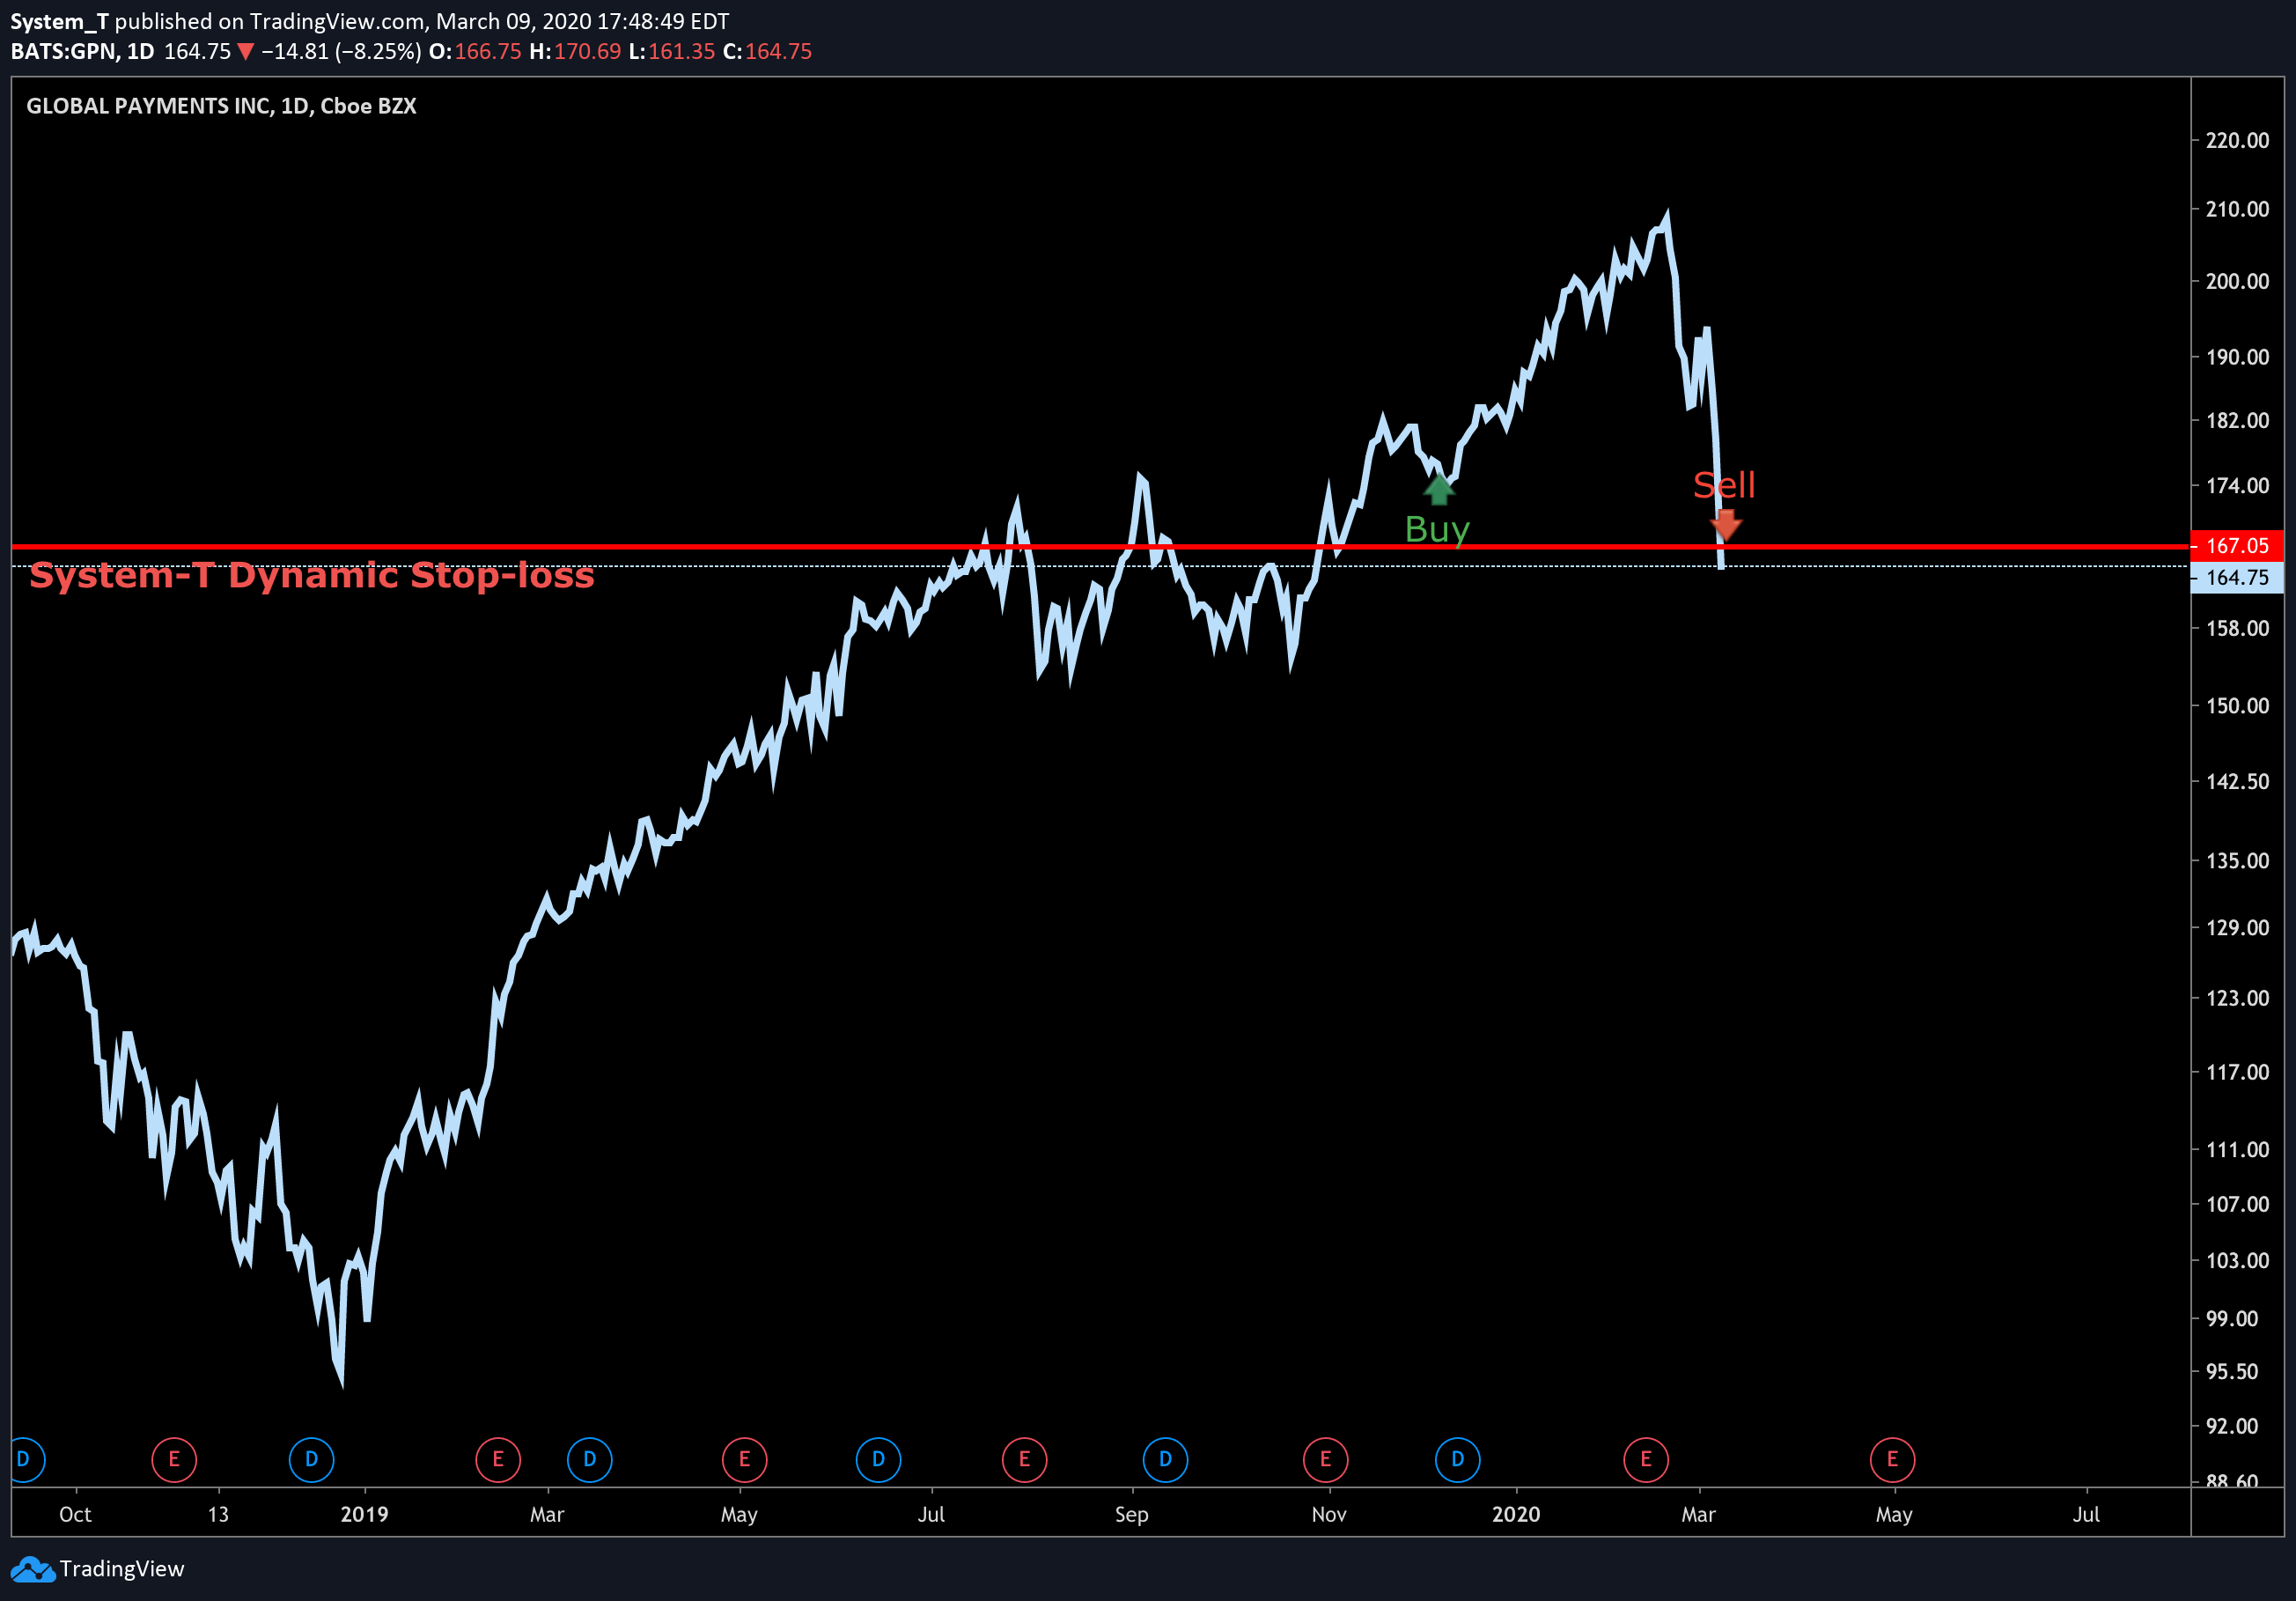Click the TradingView wordmark link

(x=122, y=1568)
